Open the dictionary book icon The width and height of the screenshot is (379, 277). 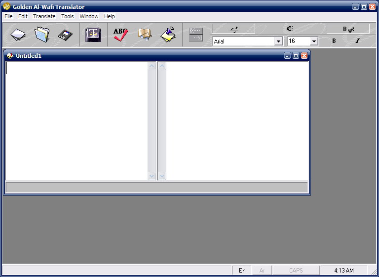click(x=145, y=35)
